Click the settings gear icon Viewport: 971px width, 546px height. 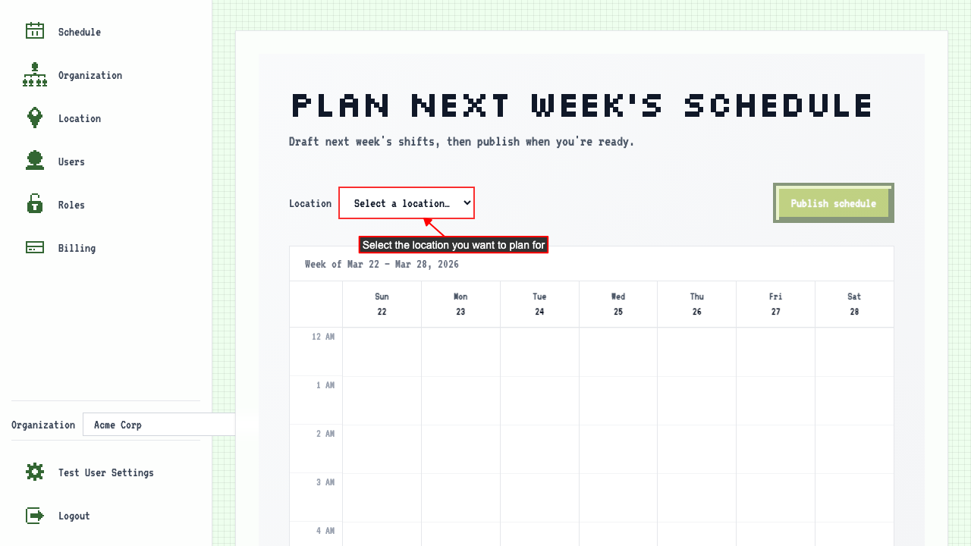pos(35,472)
